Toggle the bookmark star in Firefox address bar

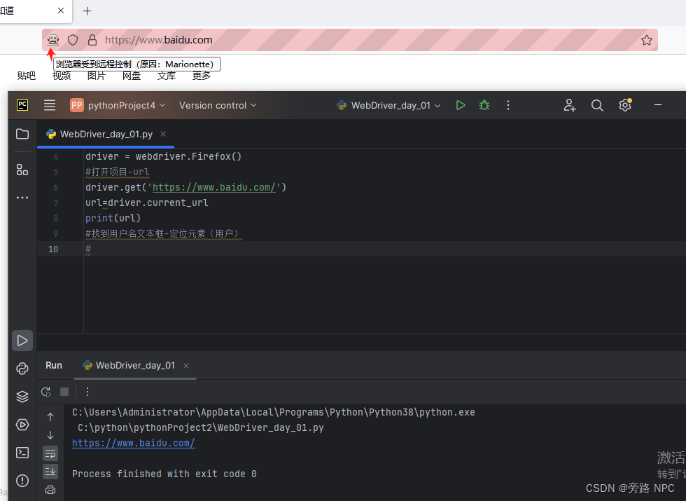point(646,40)
